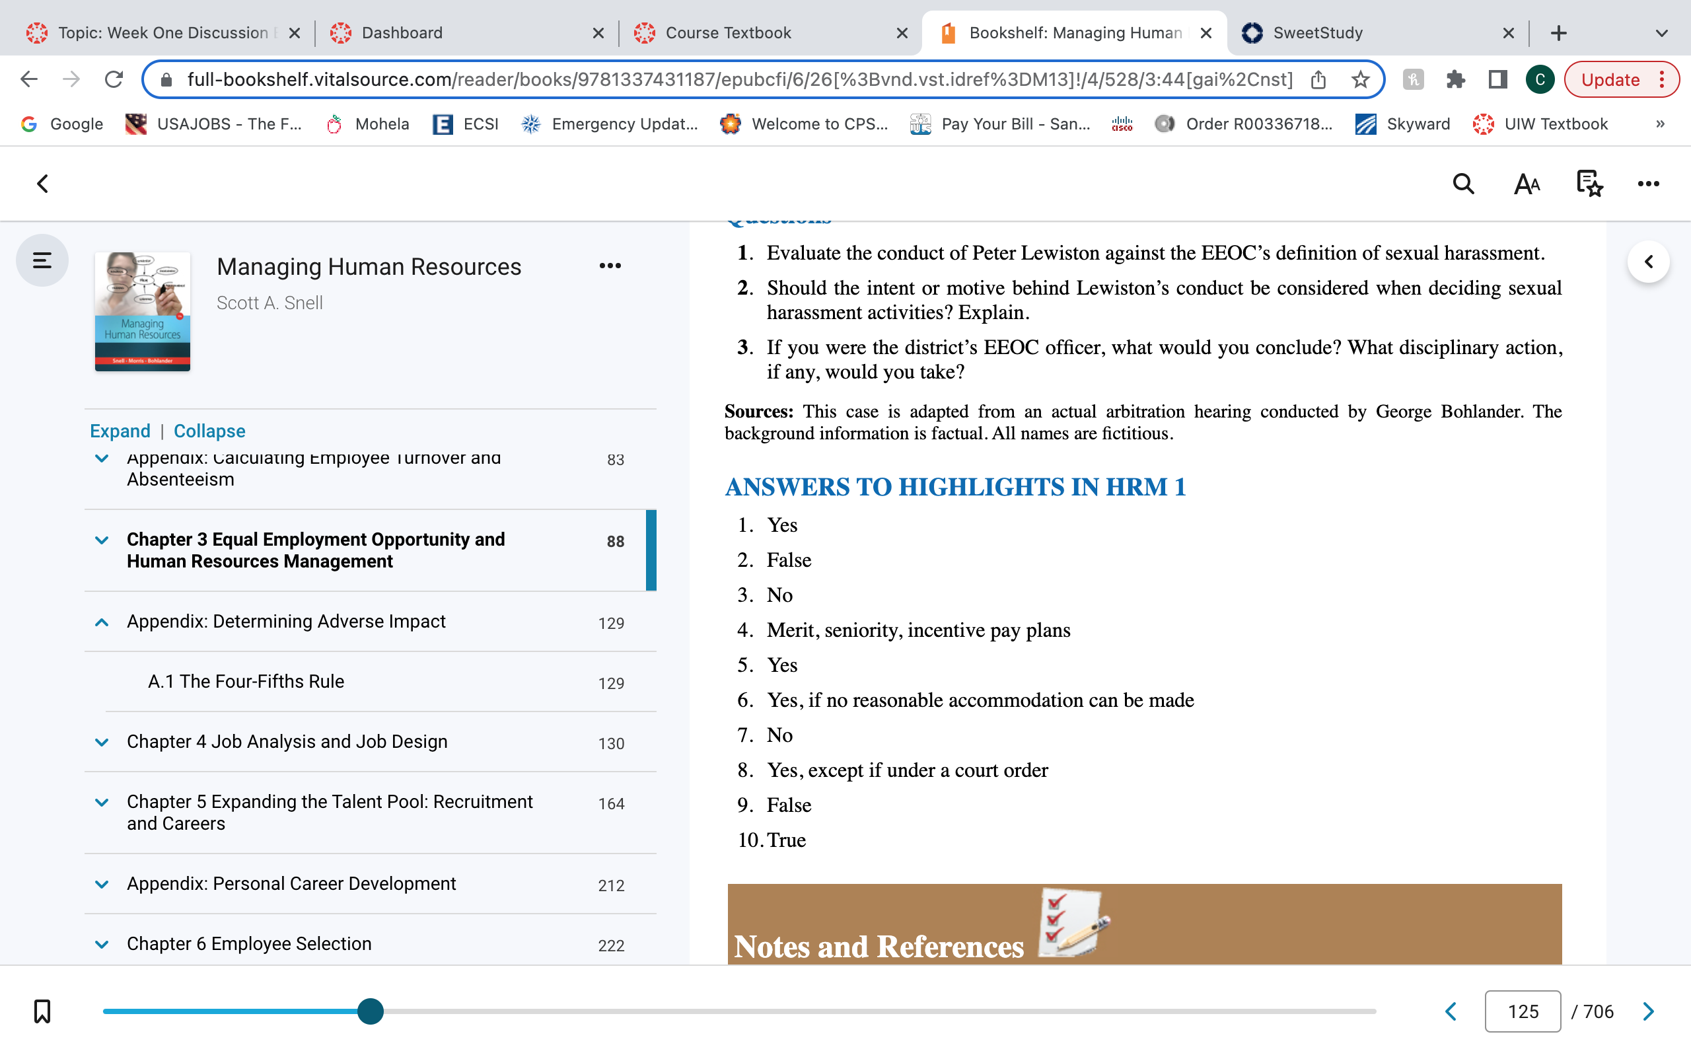Open the Emergency Updates bookmark

(x=610, y=124)
